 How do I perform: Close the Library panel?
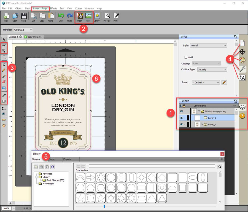tap(222, 154)
